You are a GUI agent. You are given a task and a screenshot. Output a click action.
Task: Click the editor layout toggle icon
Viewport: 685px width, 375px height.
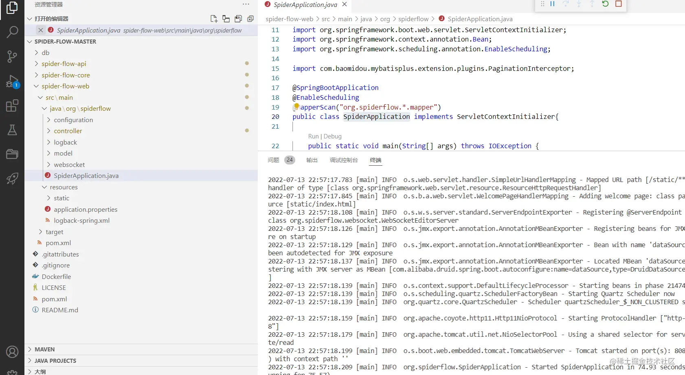pyautogui.click(x=226, y=19)
